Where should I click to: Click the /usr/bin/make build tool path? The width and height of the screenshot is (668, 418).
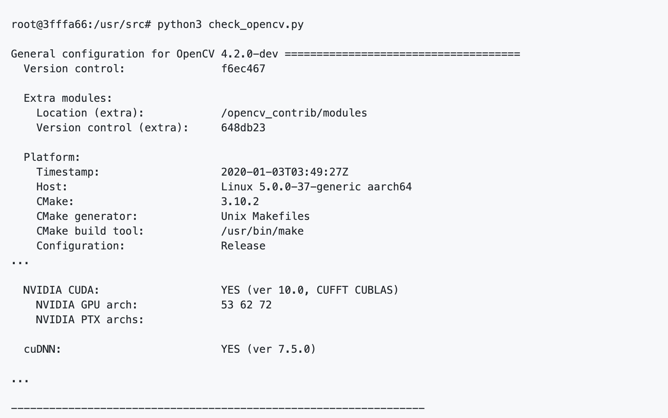pos(262,231)
